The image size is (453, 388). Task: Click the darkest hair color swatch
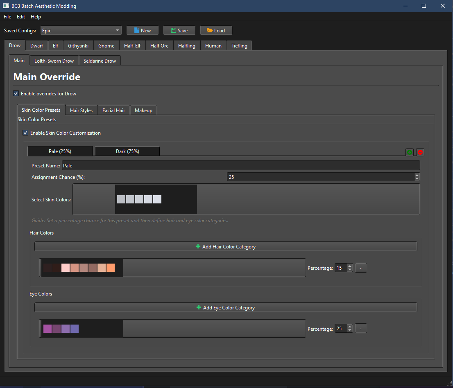click(48, 268)
